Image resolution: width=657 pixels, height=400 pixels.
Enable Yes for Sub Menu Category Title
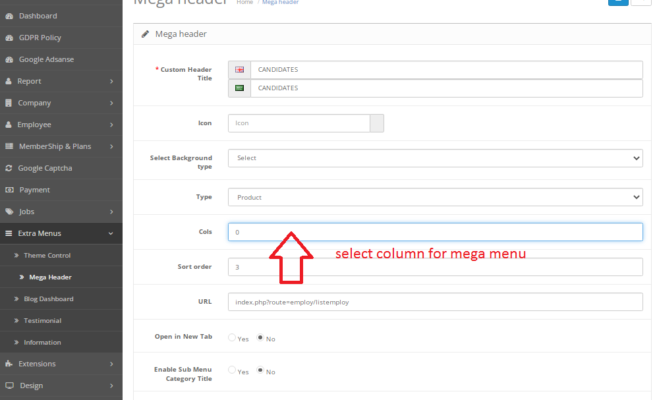tap(232, 370)
